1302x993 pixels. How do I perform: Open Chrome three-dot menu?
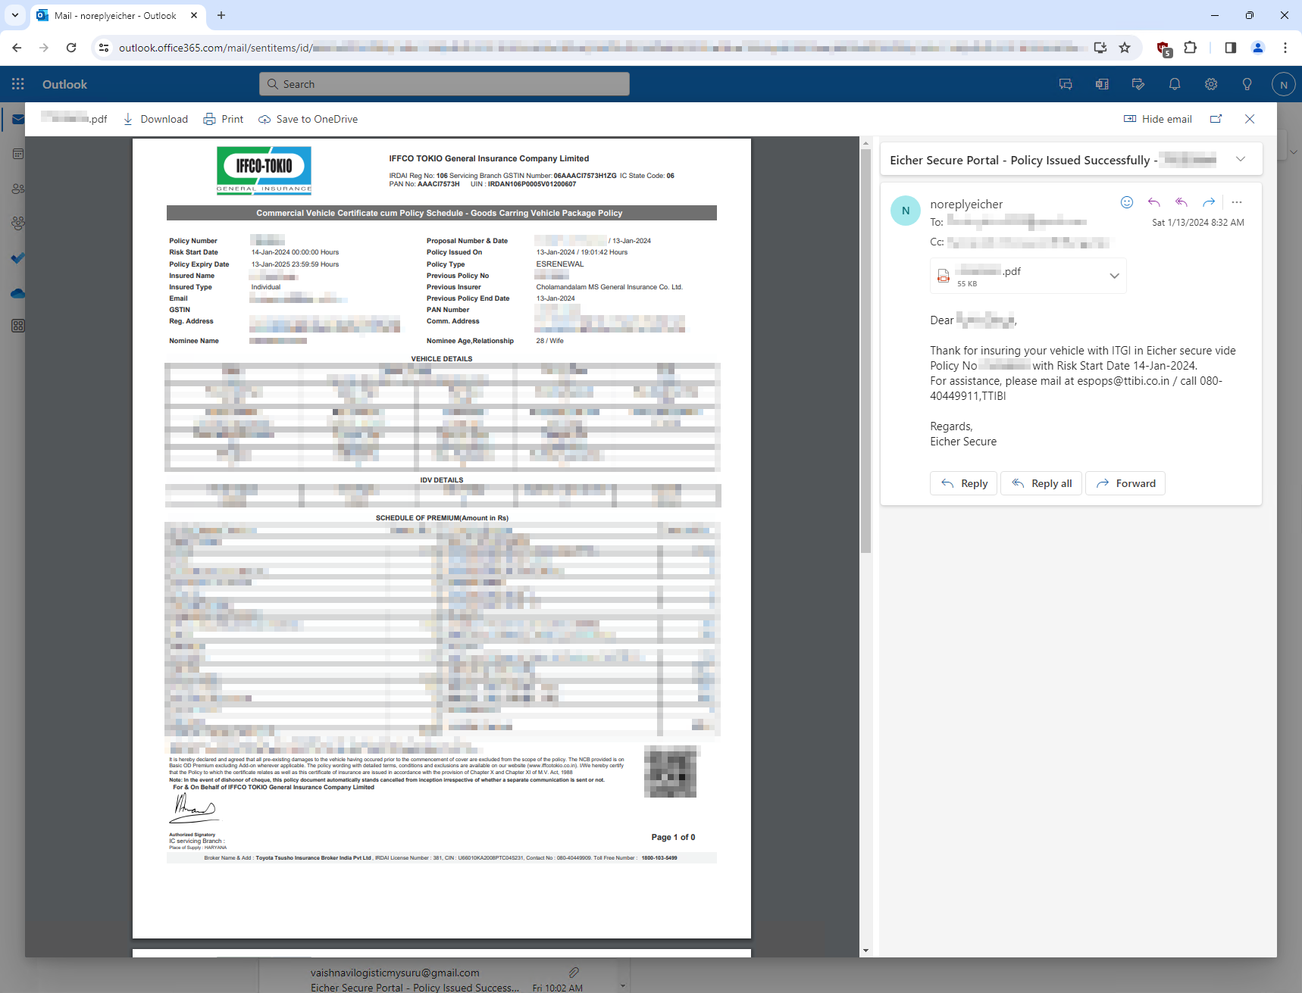(x=1285, y=48)
